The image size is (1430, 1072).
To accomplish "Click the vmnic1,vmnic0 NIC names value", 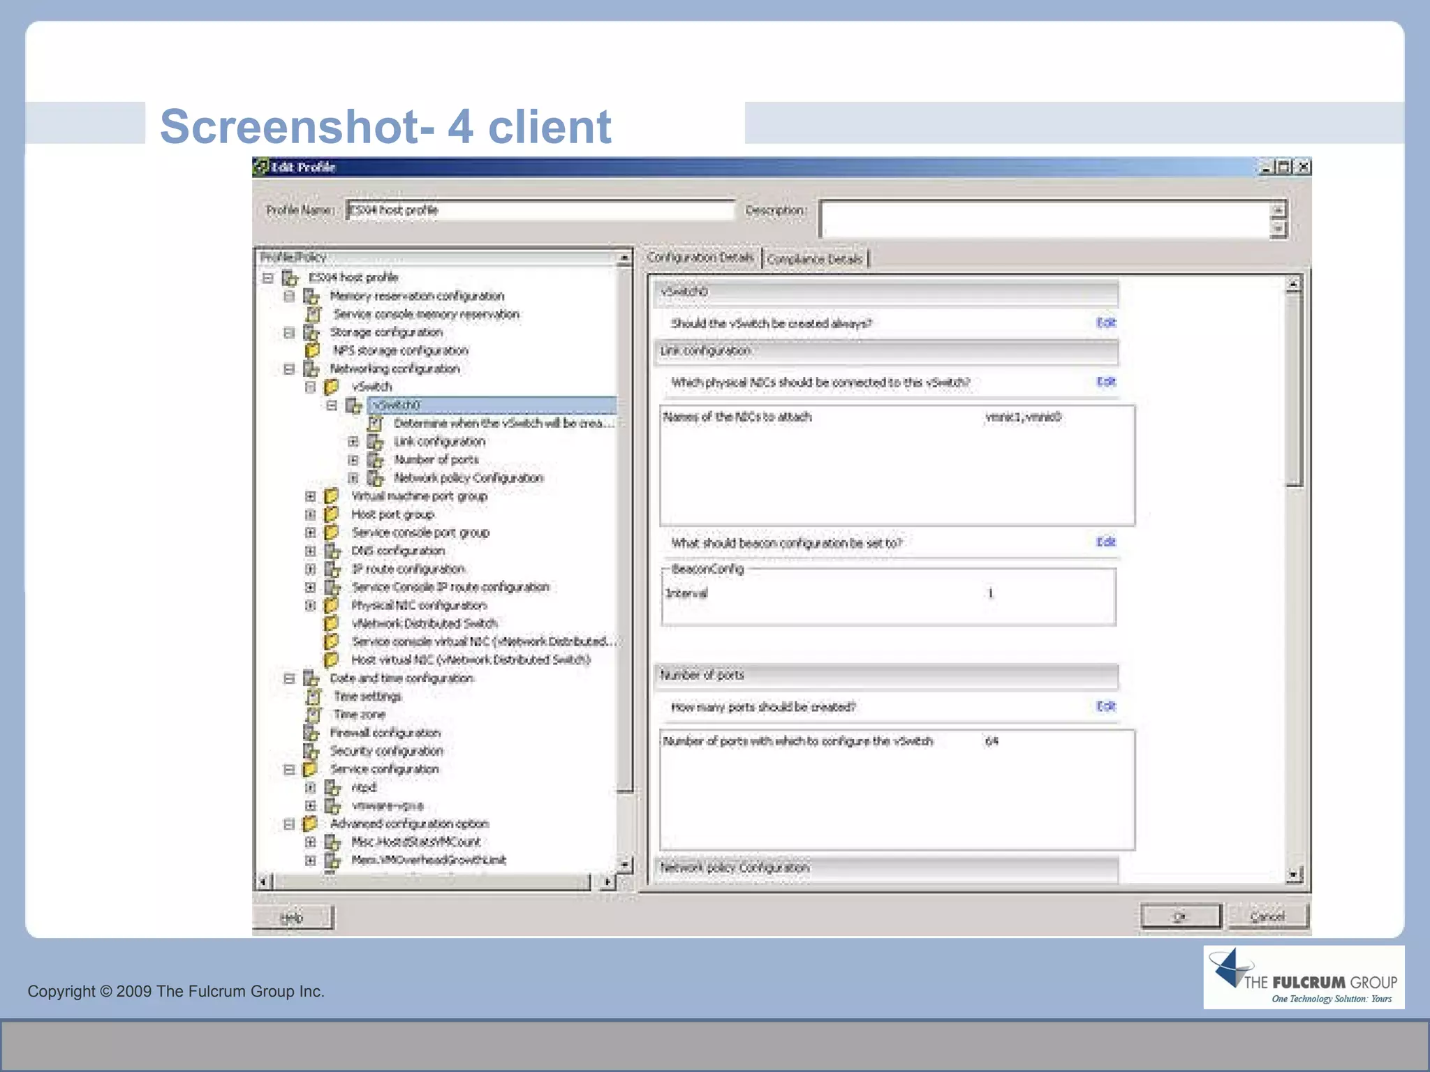I will (1023, 417).
